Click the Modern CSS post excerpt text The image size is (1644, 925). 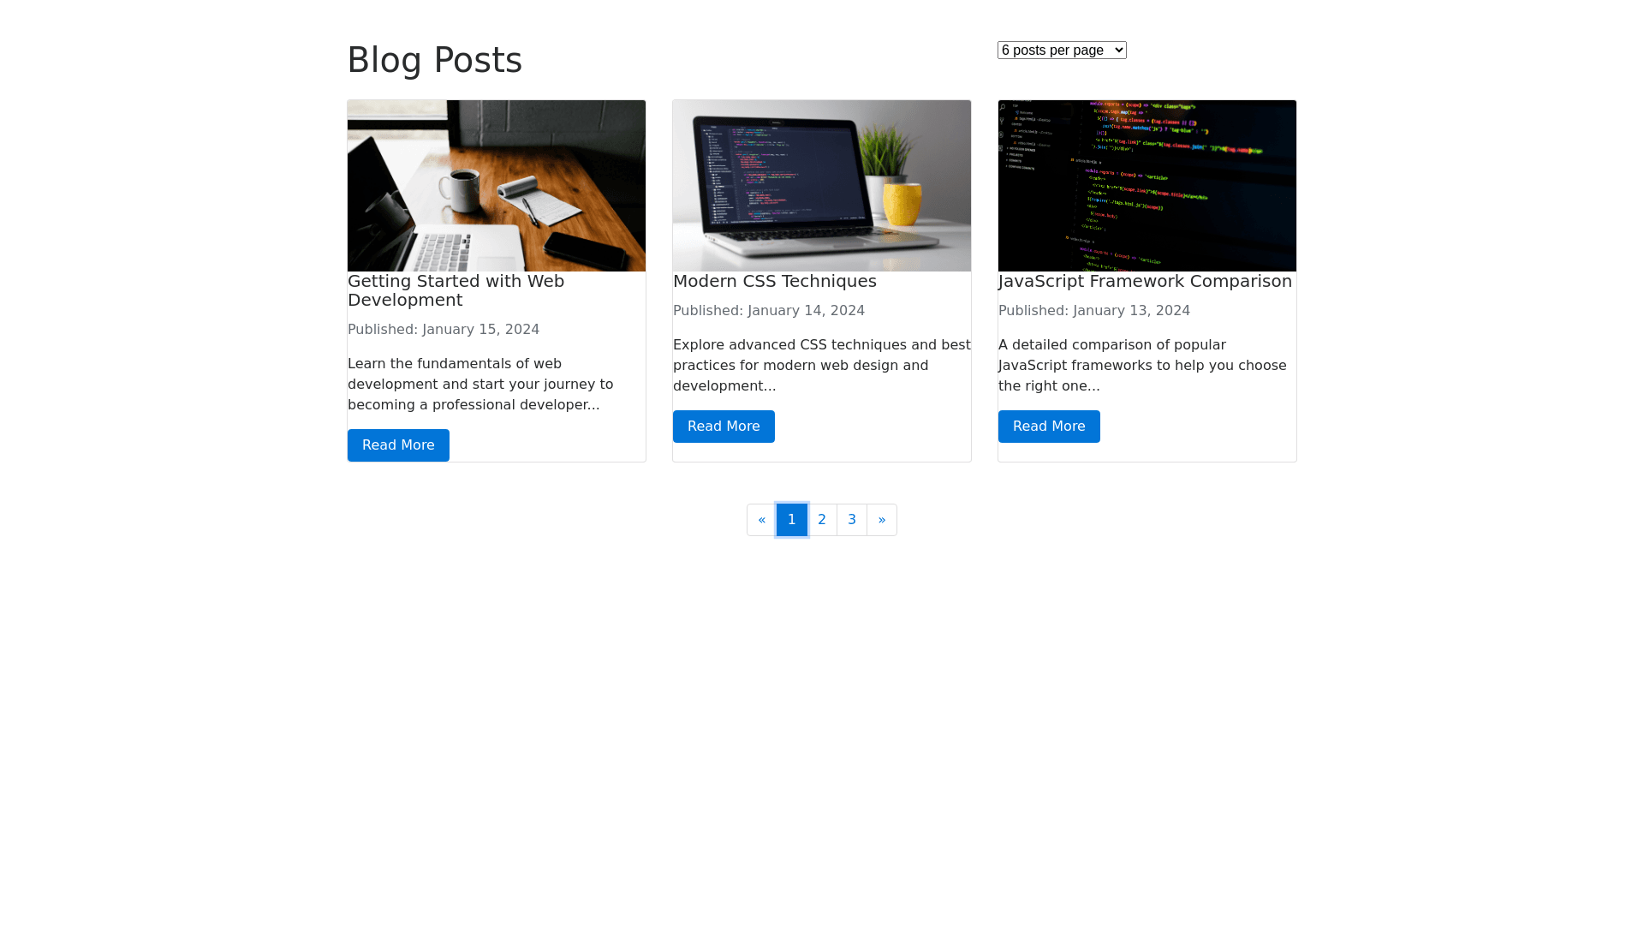point(821,366)
